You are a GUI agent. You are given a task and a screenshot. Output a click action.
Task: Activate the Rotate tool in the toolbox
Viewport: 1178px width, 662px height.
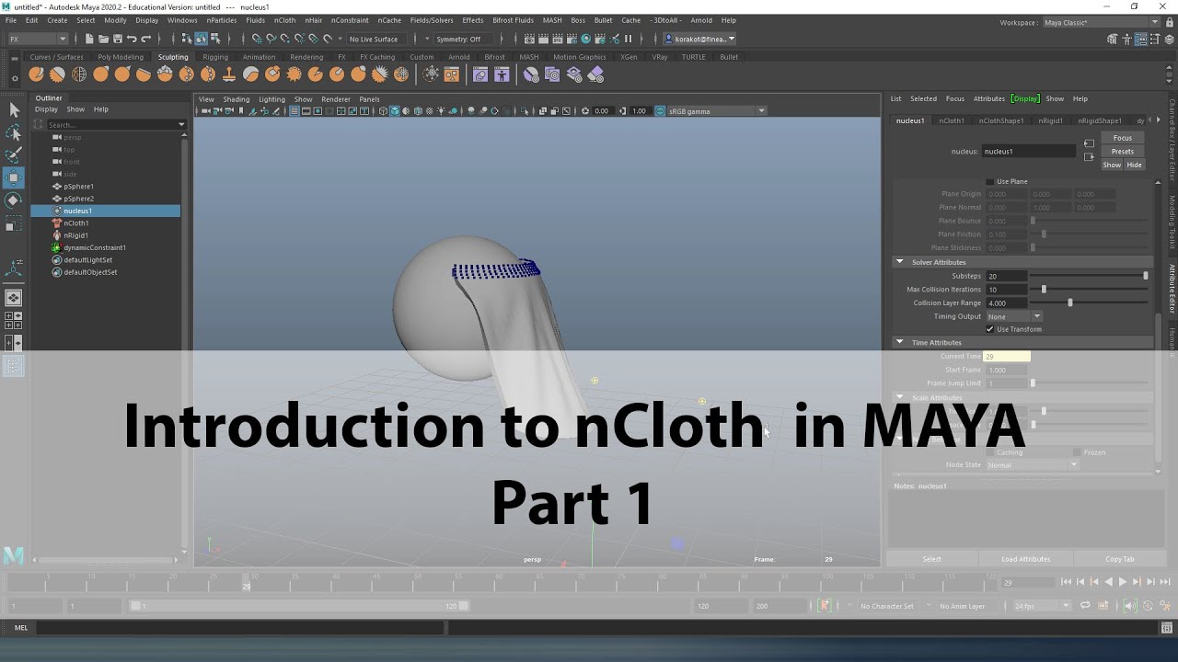pyautogui.click(x=14, y=200)
